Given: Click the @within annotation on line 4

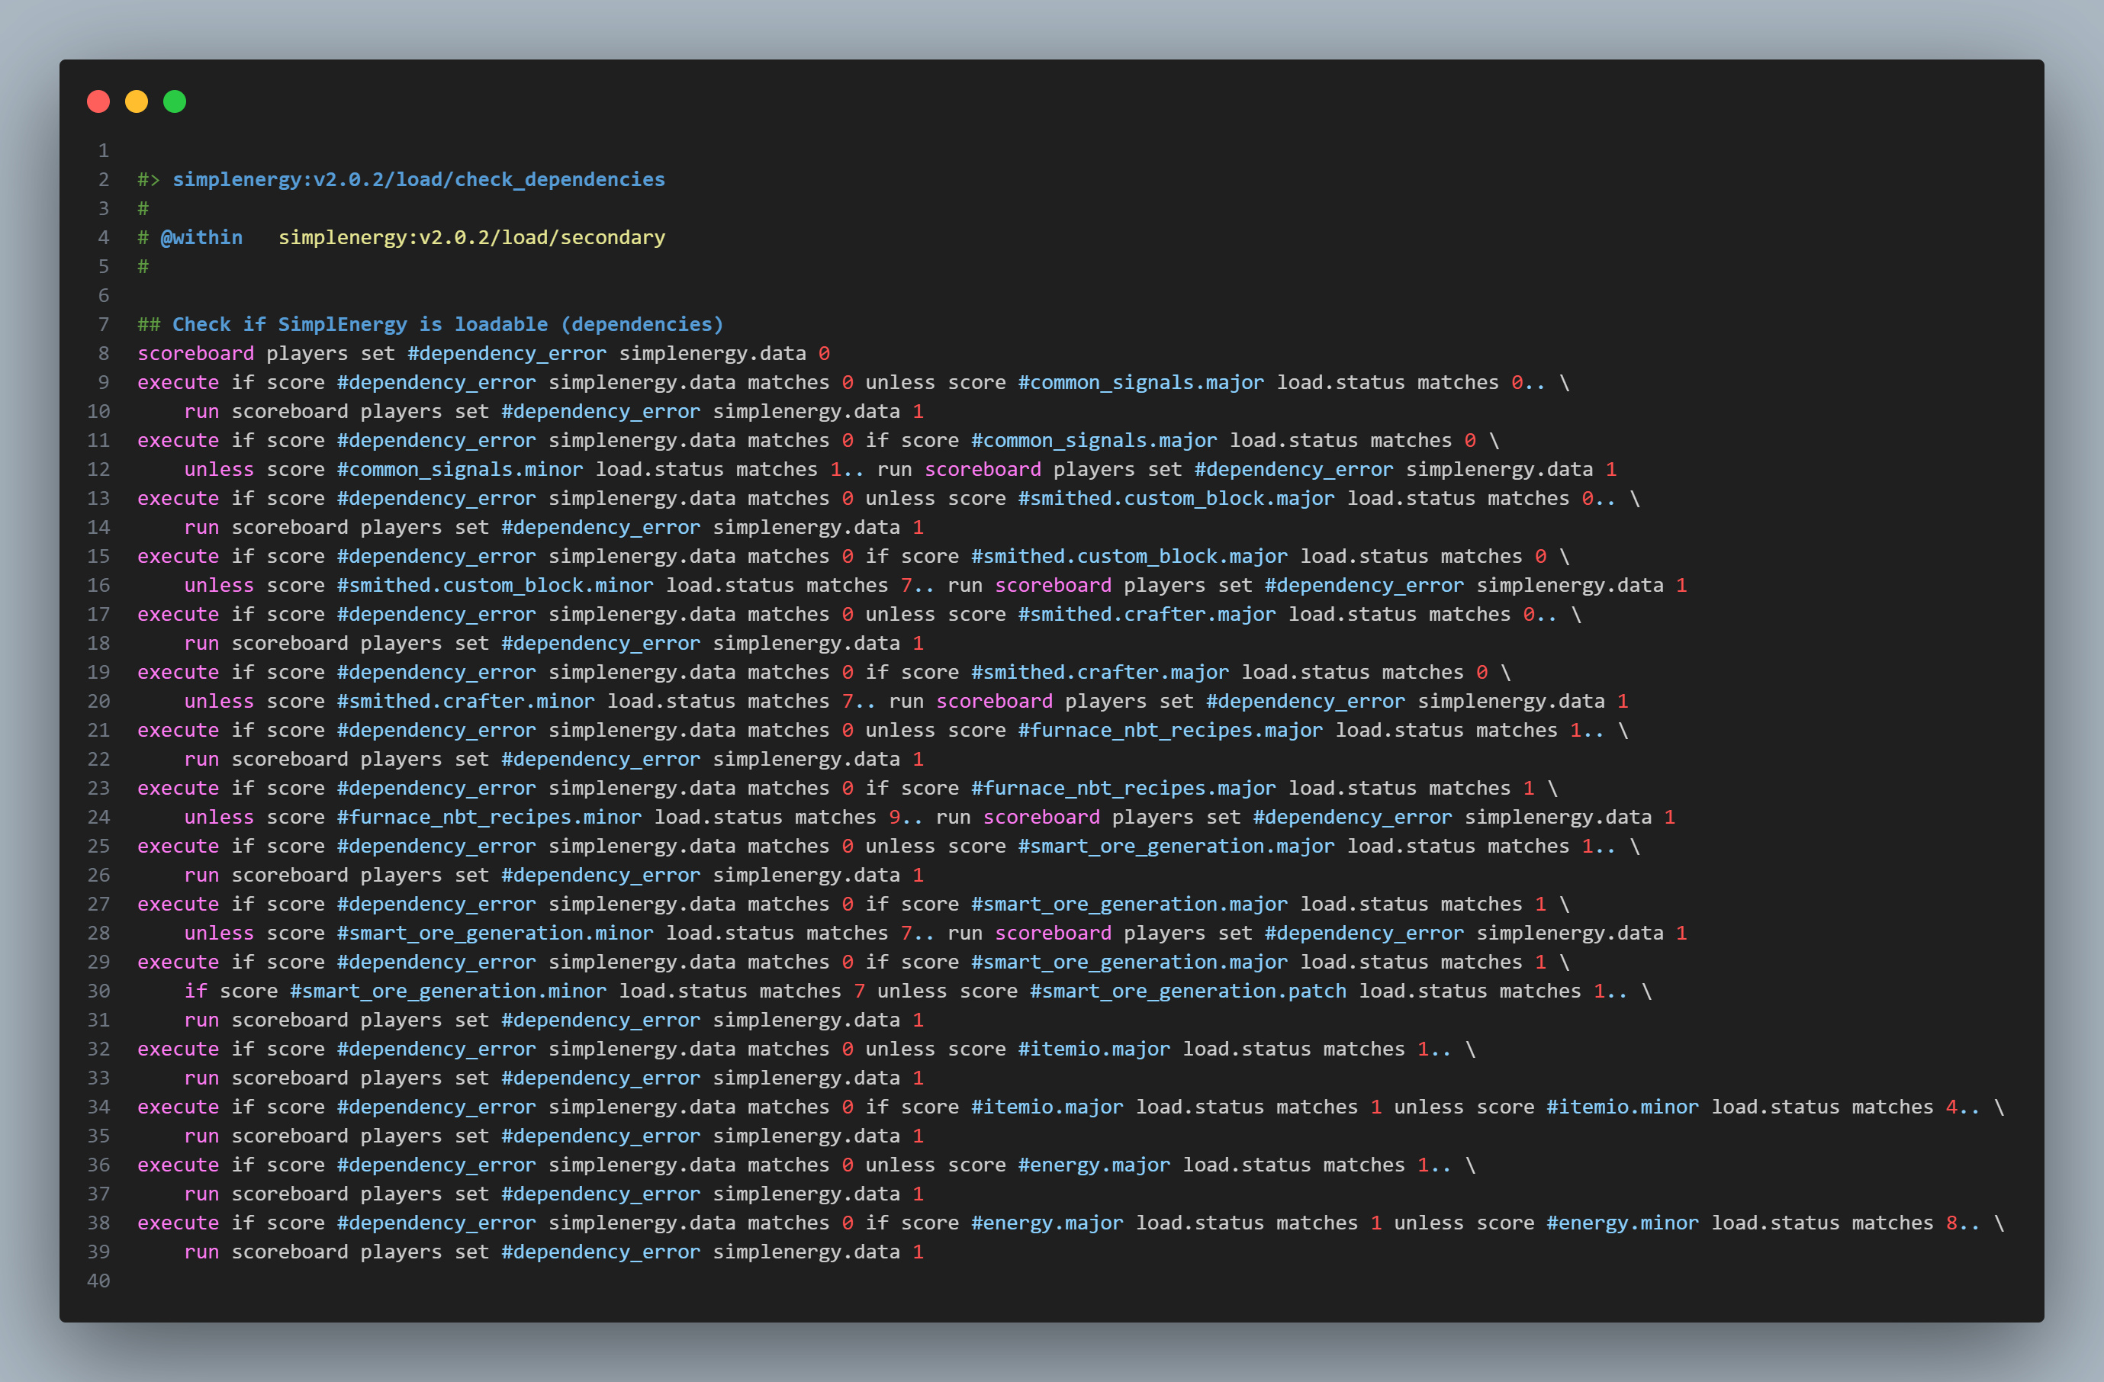Looking at the screenshot, I should click(201, 238).
